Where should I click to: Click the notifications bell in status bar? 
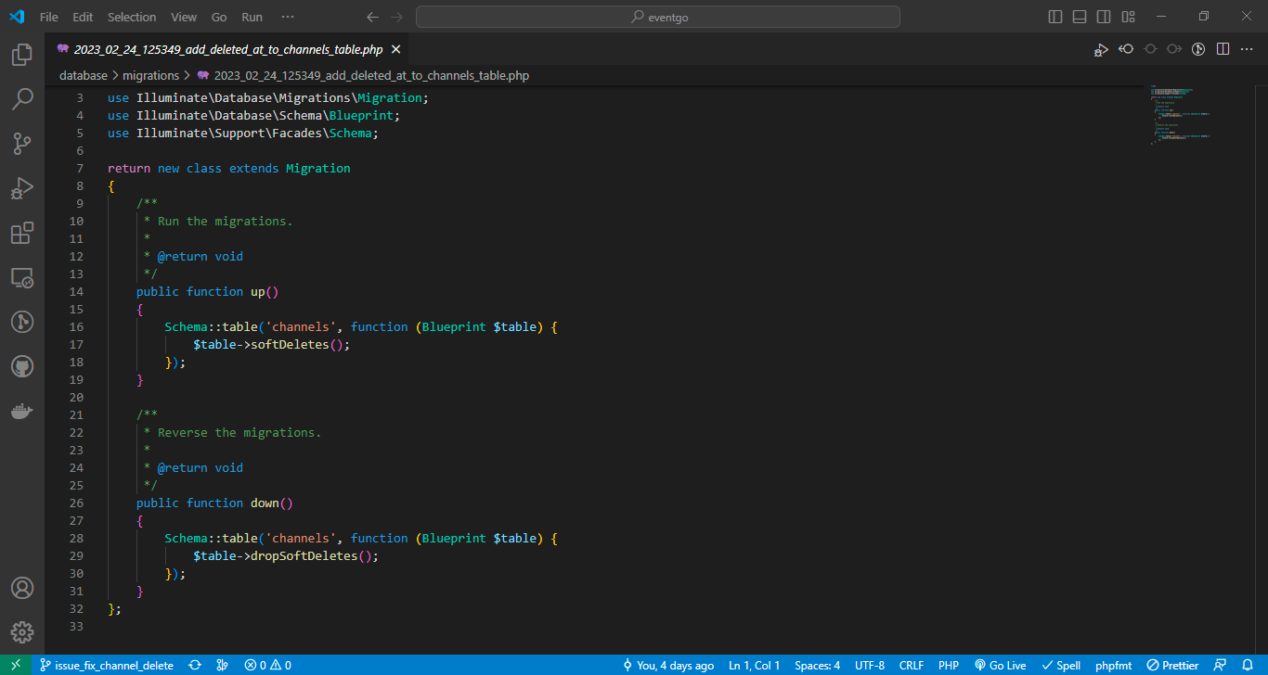coord(1248,665)
